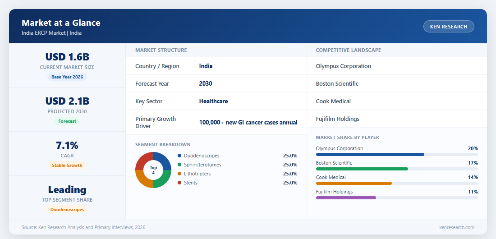The width and height of the screenshot is (496, 239).
Task: Click the India ERCP Market subtitle
Action: click(51, 32)
